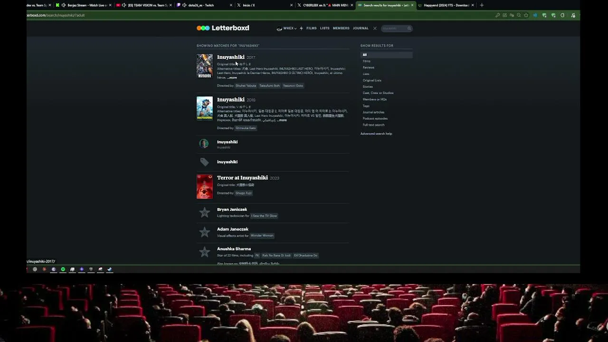
Task: Filter search results by Podcast episodes
Action: pos(375,118)
